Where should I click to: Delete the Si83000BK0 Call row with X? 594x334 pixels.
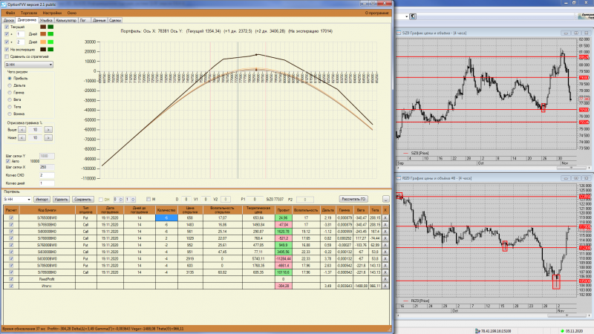click(x=385, y=252)
